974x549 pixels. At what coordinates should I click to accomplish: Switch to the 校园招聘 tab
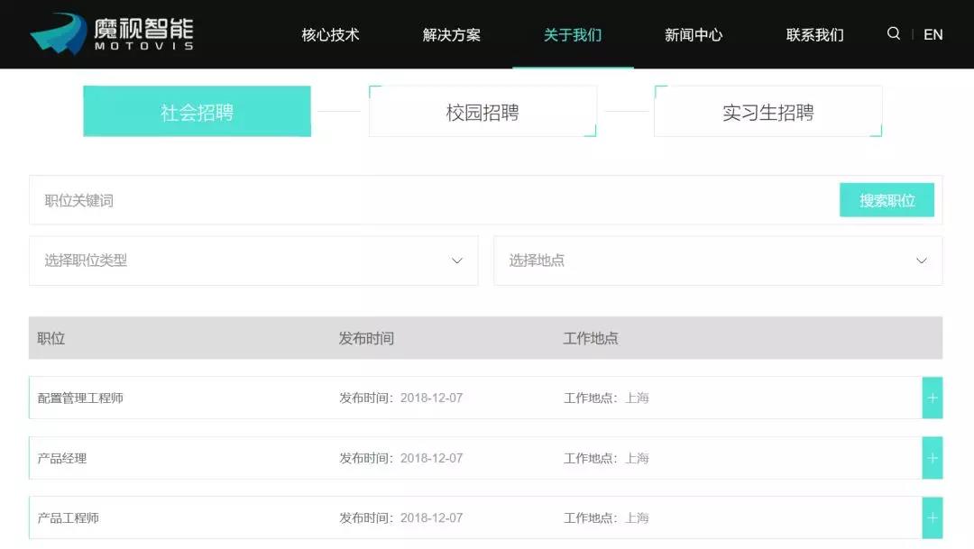[x=482, y=110]
